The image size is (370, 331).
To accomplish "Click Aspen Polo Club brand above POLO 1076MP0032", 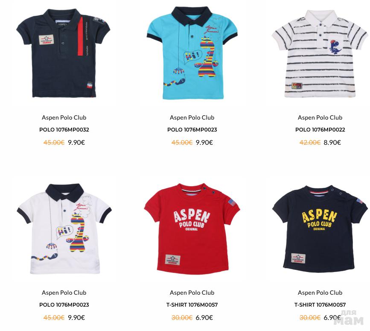I will pos(64,117).
